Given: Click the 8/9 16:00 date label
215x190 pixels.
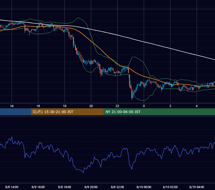Looking at the screenshot, I should tap(38, 187).
